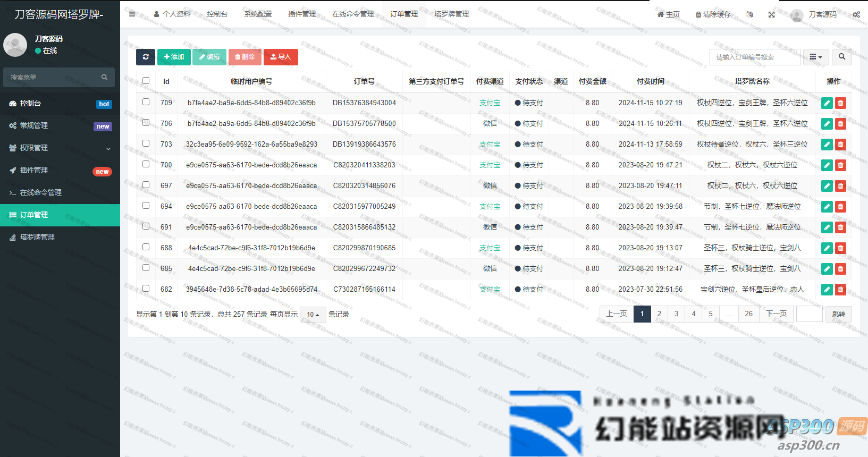Click the red delete icon for order 703
Screen dimensions: 868x457
[840, 145]
